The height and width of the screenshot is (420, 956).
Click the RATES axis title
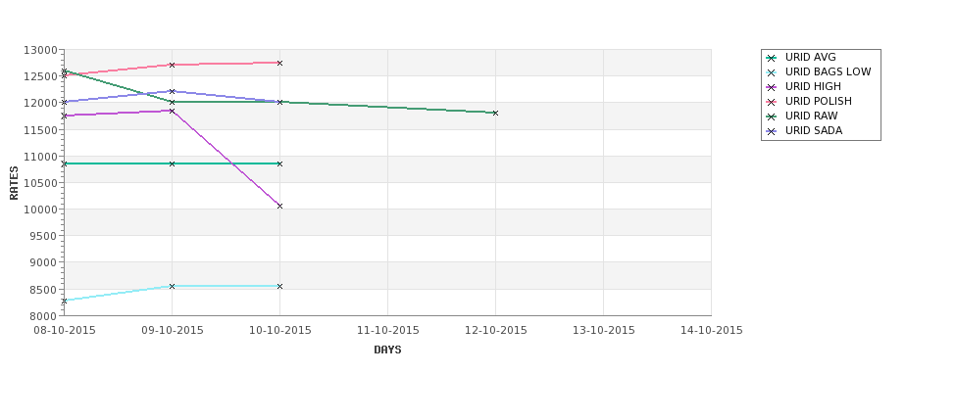tap(14, 183)
